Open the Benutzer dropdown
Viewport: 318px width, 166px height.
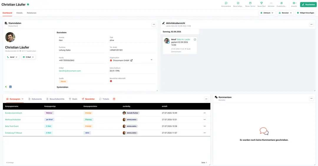(x=285, y=13)
